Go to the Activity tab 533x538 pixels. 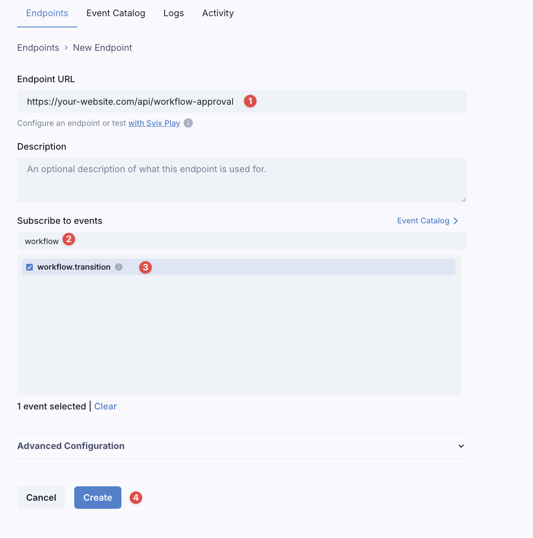coord(218,13)
